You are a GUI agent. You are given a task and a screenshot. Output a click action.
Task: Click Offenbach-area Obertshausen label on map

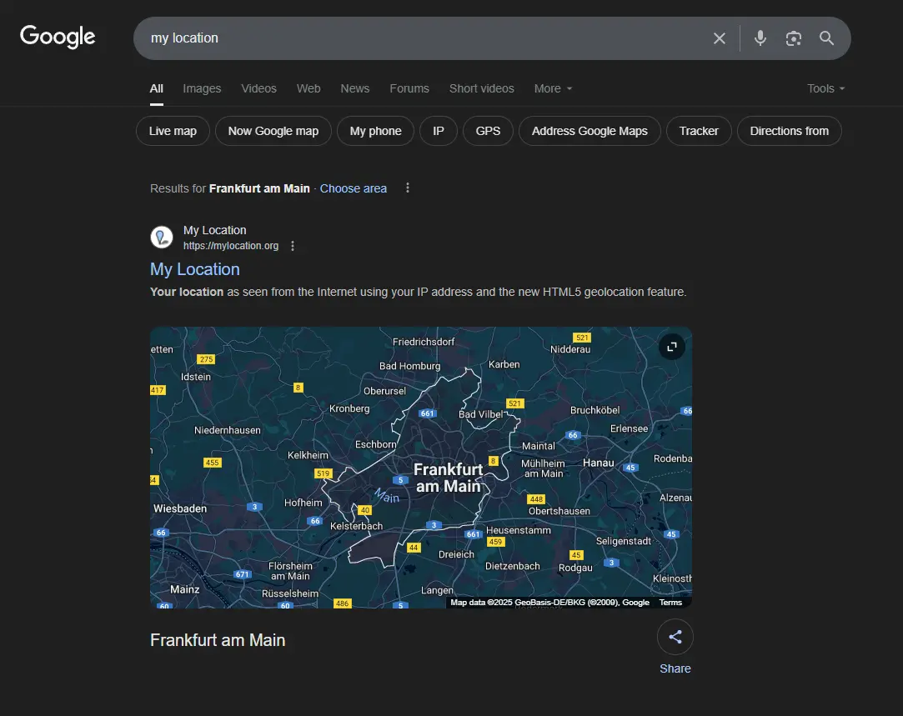point(559,511)
